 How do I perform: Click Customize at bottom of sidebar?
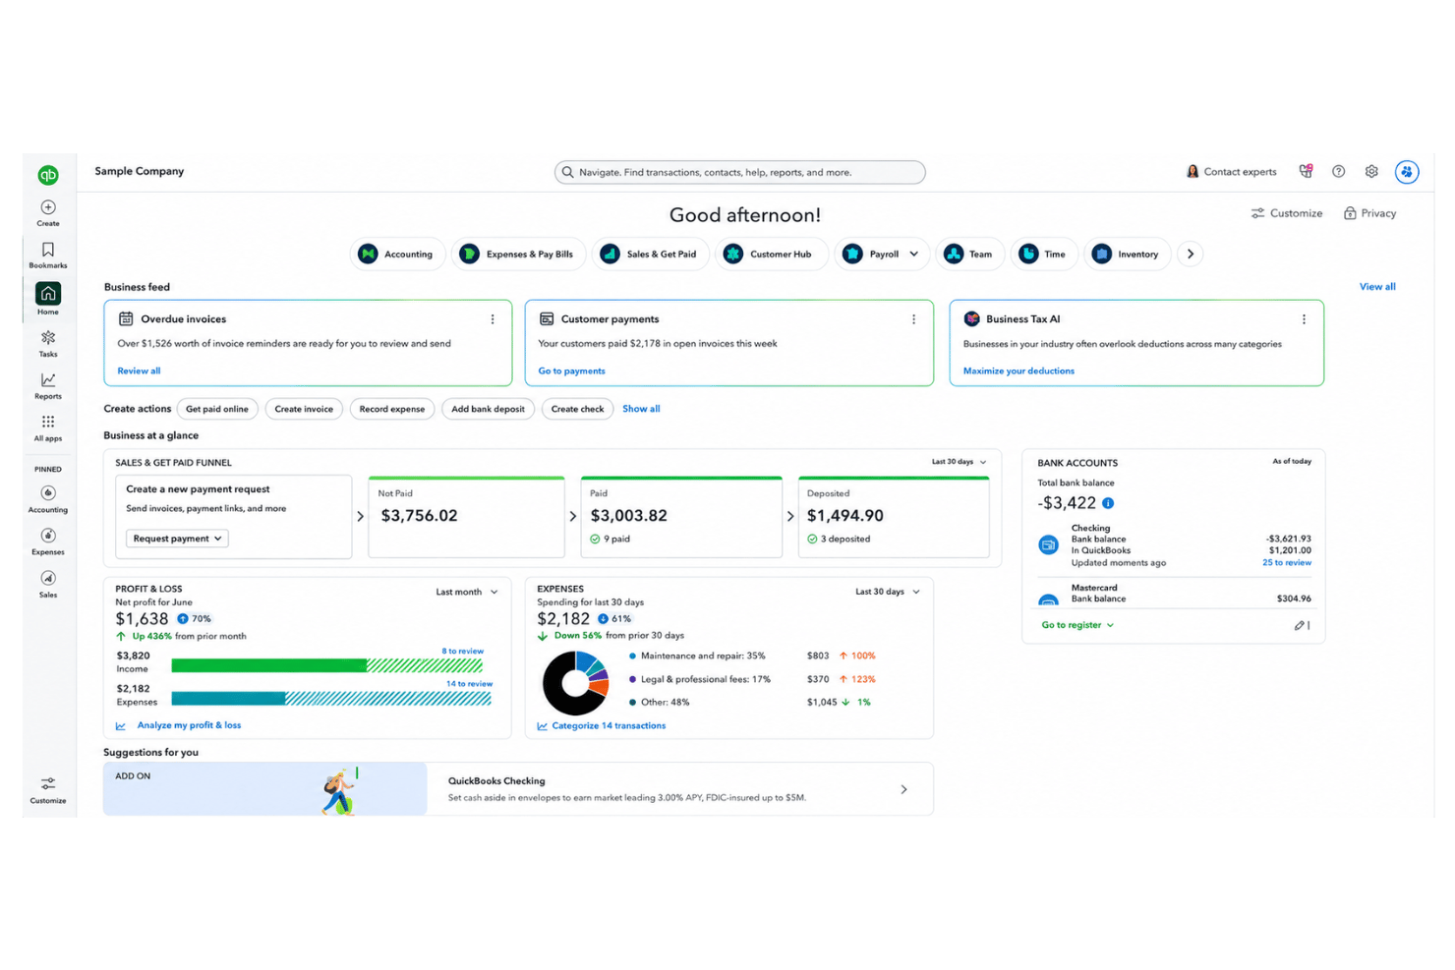click(x=48, y=790)
